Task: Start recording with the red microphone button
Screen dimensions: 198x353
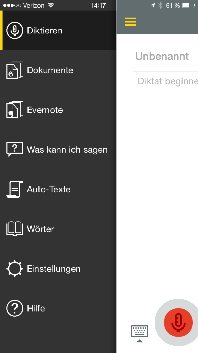Action: point(178,322)
